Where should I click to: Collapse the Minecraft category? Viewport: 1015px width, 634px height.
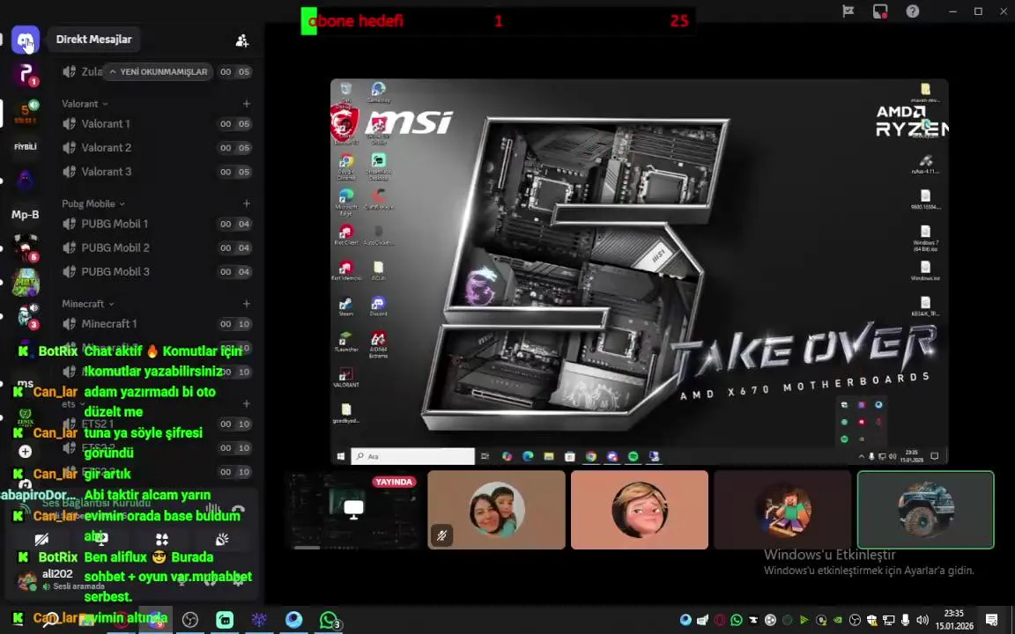(88, 304)
